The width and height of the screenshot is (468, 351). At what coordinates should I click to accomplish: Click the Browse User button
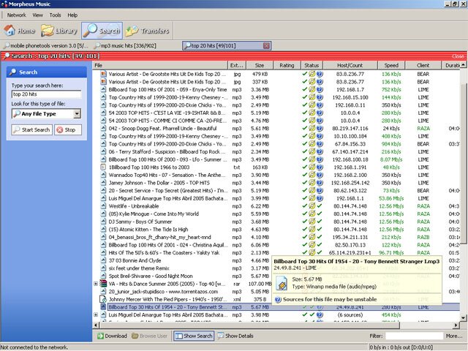tap(149, 336)
